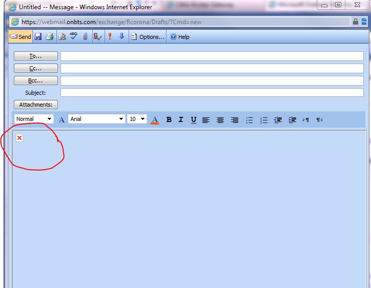Image resolution: width=371 pixels, height=288 pixels.
Task: Open the font color picker
Action: tap(155, 120)
